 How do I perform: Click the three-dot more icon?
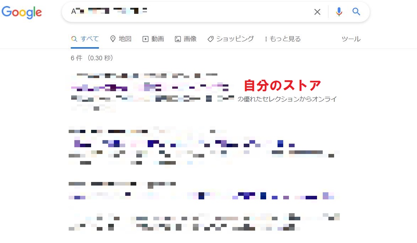pyautogui.click(x=266, y=39)
